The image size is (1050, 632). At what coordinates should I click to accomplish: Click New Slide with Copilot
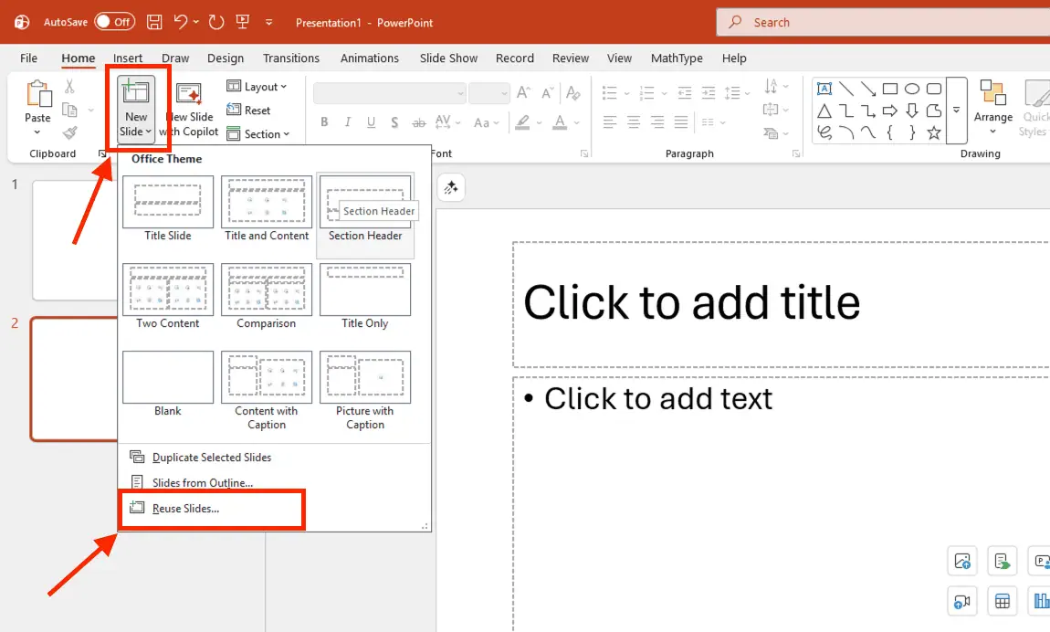pyautogui.click(x=190, y=109)
